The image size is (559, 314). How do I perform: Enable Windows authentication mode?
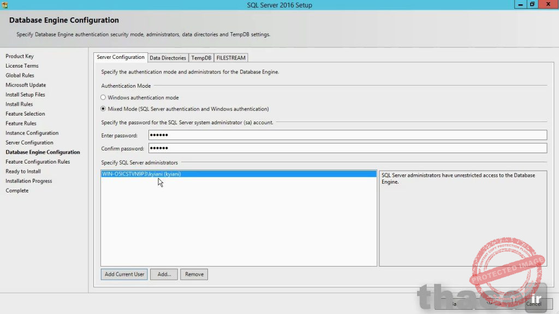click(102, 97)
